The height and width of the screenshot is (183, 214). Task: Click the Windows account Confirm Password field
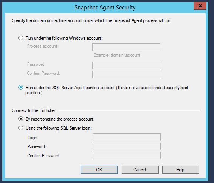point(126,74)
